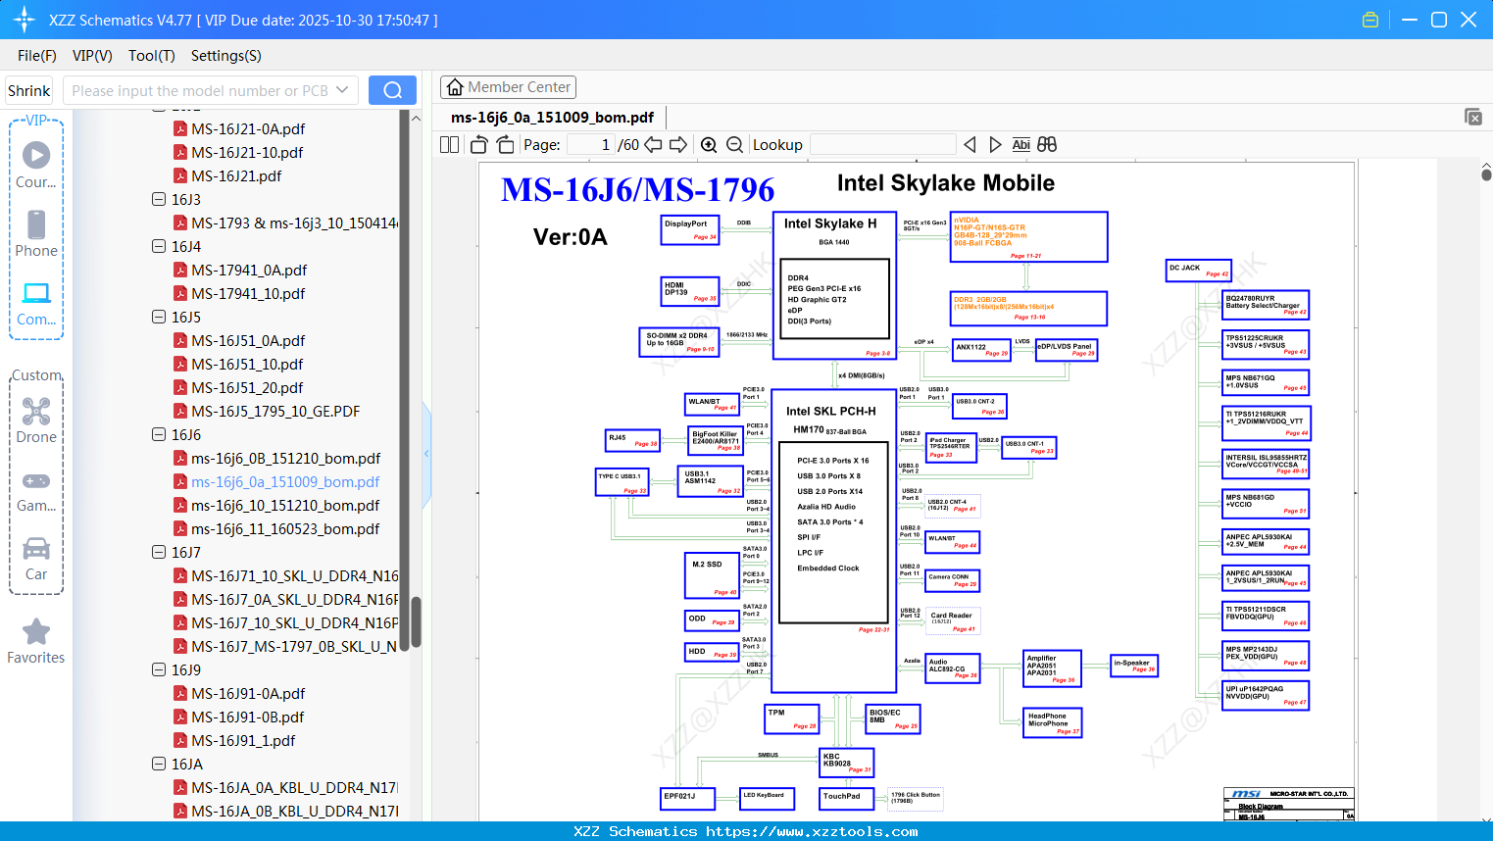The width and height of the screenshot is (1493, 841).
Task: Open the model number dropdown arrow
Action: [342, 90]
